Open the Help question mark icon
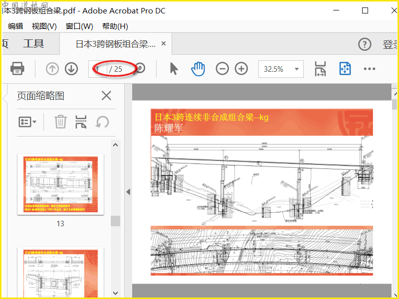Screen dimensions: 399x299 [x=365, y=44]
